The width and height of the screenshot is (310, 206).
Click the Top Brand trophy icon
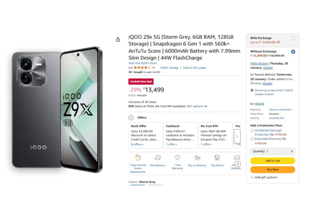(x=217, y=157)
